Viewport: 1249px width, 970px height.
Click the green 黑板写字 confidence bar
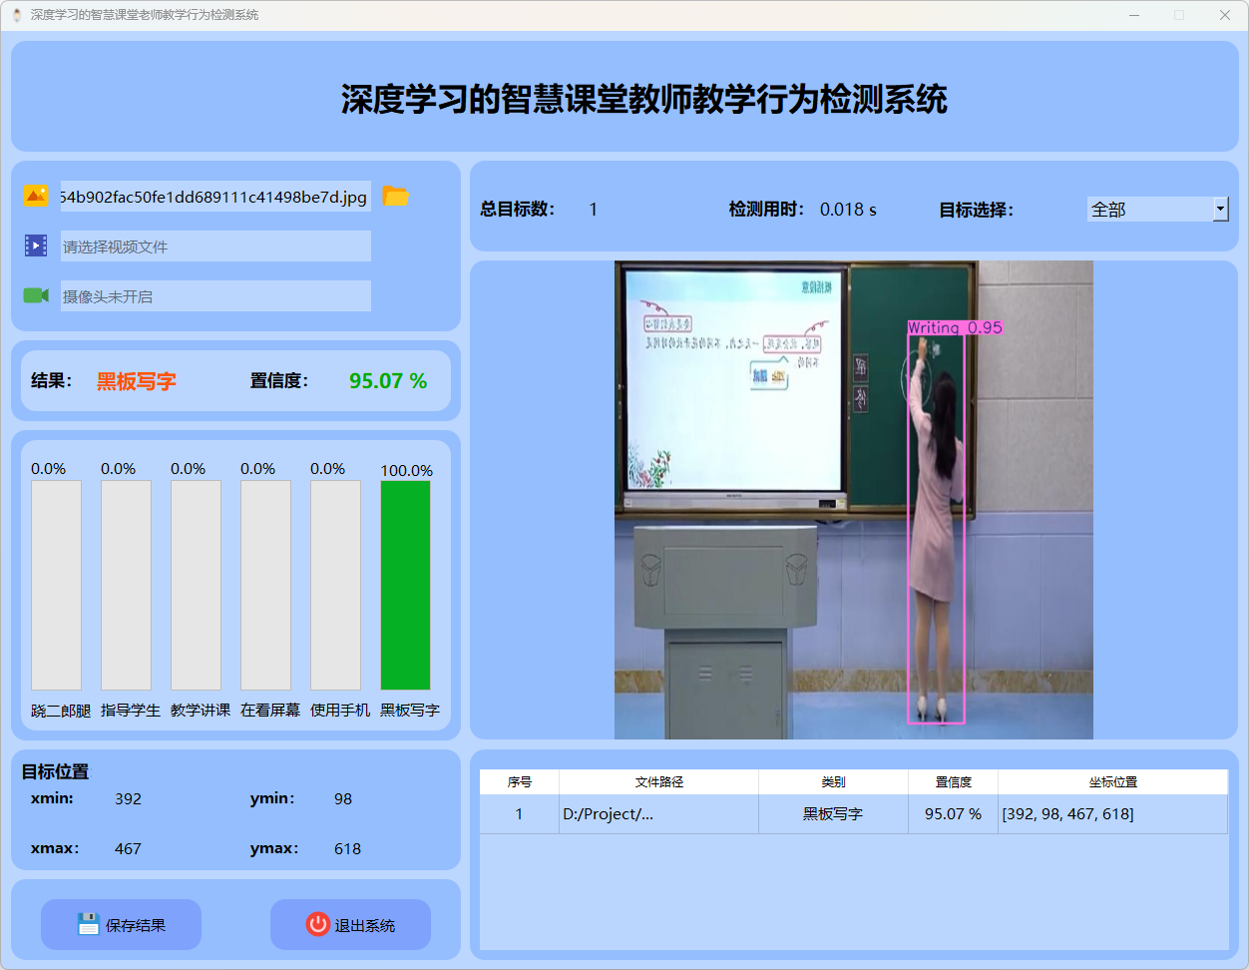point(405,585)
